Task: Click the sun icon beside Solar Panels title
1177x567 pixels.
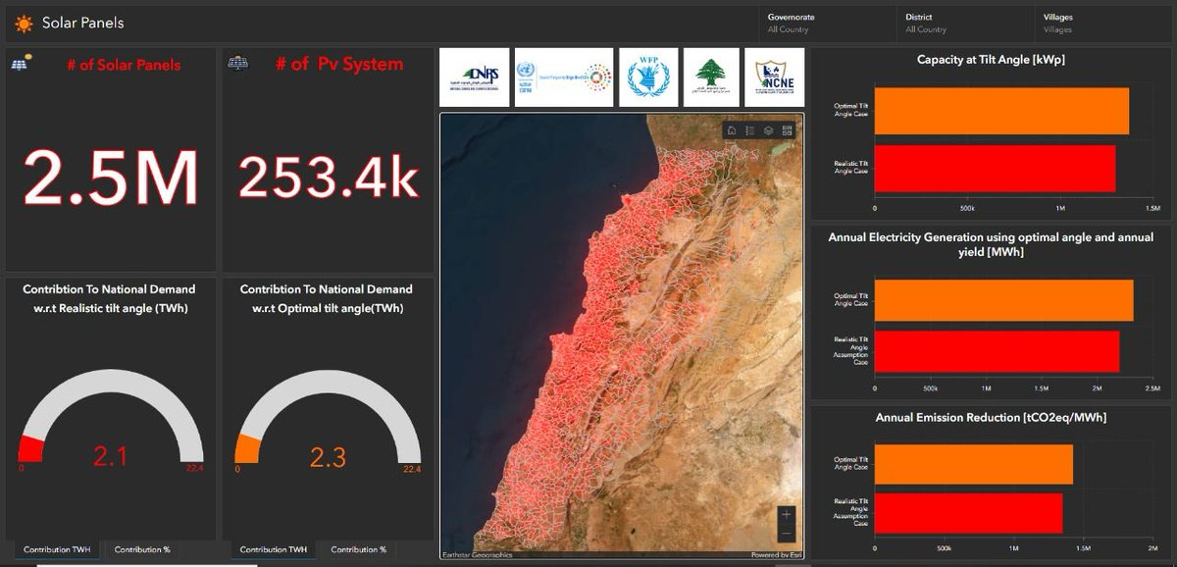Action: point(24,23)
